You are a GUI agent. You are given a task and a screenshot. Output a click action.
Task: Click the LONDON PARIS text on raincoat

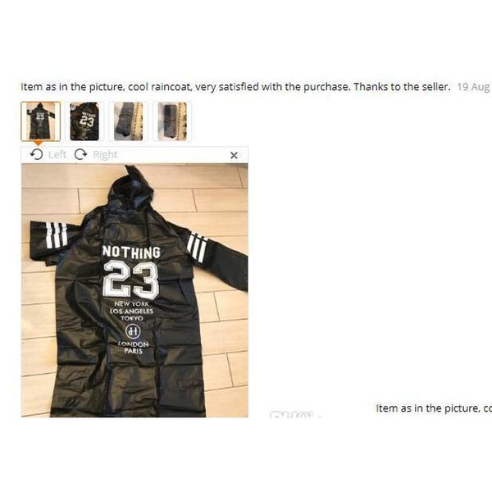[x=134, y=348]
